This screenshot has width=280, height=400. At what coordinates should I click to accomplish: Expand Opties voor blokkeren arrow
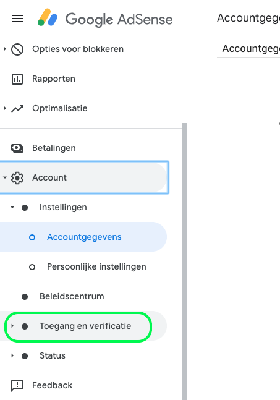point(5,49)
